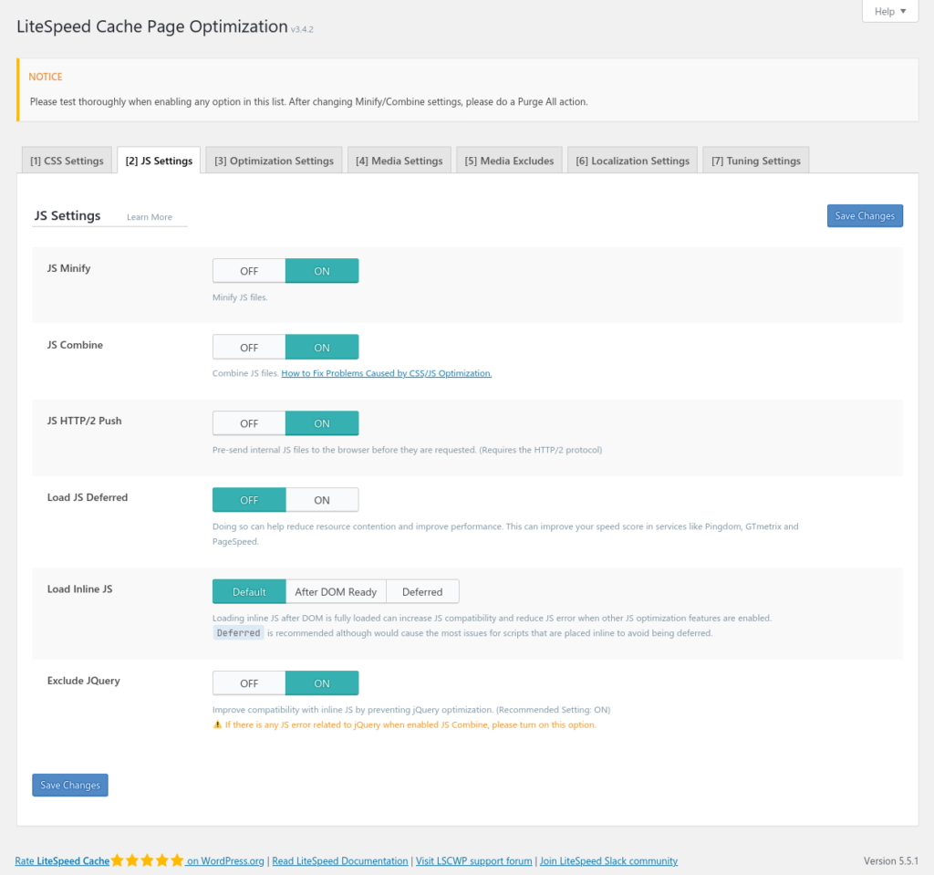Screen dimensions: 934x875
Task: Open the Learn More link
Action: [x=150, y=217]
